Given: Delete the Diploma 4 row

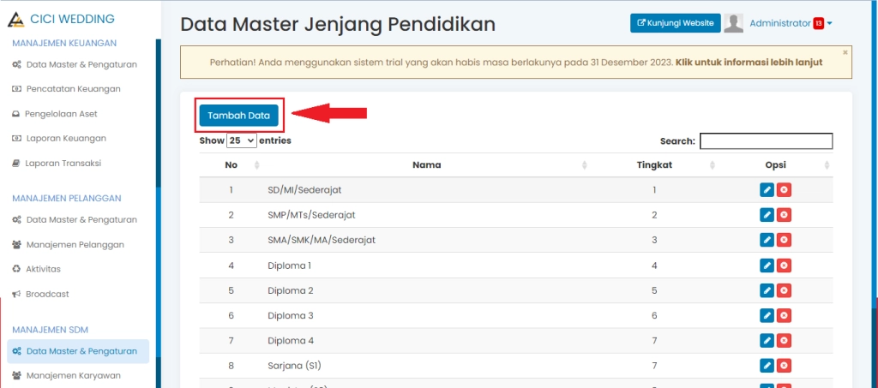Looking at the screenshot, I should (784, 341).
